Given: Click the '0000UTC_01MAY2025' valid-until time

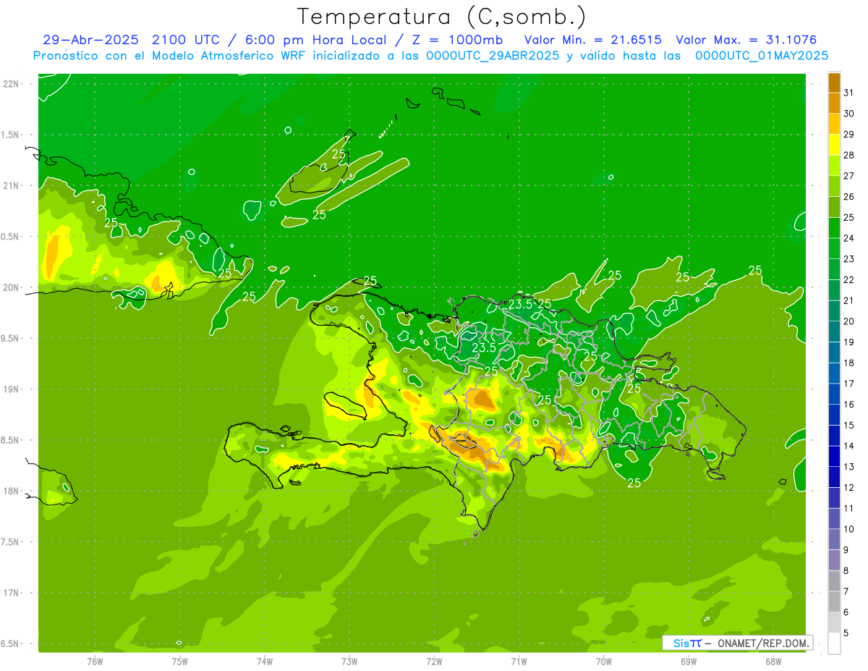Looking at the screenshot, I should point(762,56).
